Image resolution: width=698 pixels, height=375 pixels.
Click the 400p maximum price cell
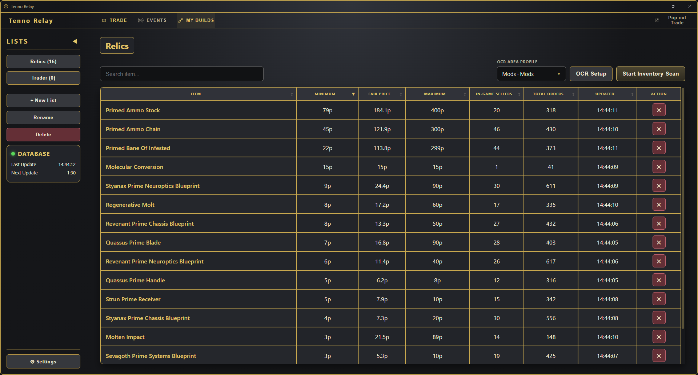click(x=437, y=110)
